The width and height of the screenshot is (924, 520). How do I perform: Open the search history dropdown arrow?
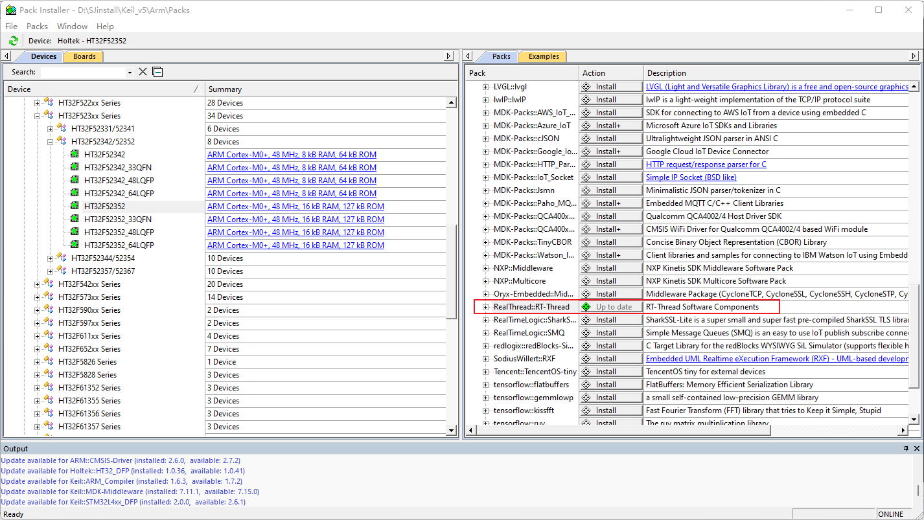[130, 73]
